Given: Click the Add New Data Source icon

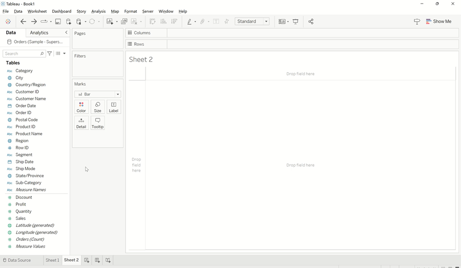Looking at the screenshot, I should [x=69, y=22].
